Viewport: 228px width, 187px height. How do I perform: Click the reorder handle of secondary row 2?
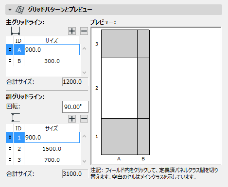[10, 149]
